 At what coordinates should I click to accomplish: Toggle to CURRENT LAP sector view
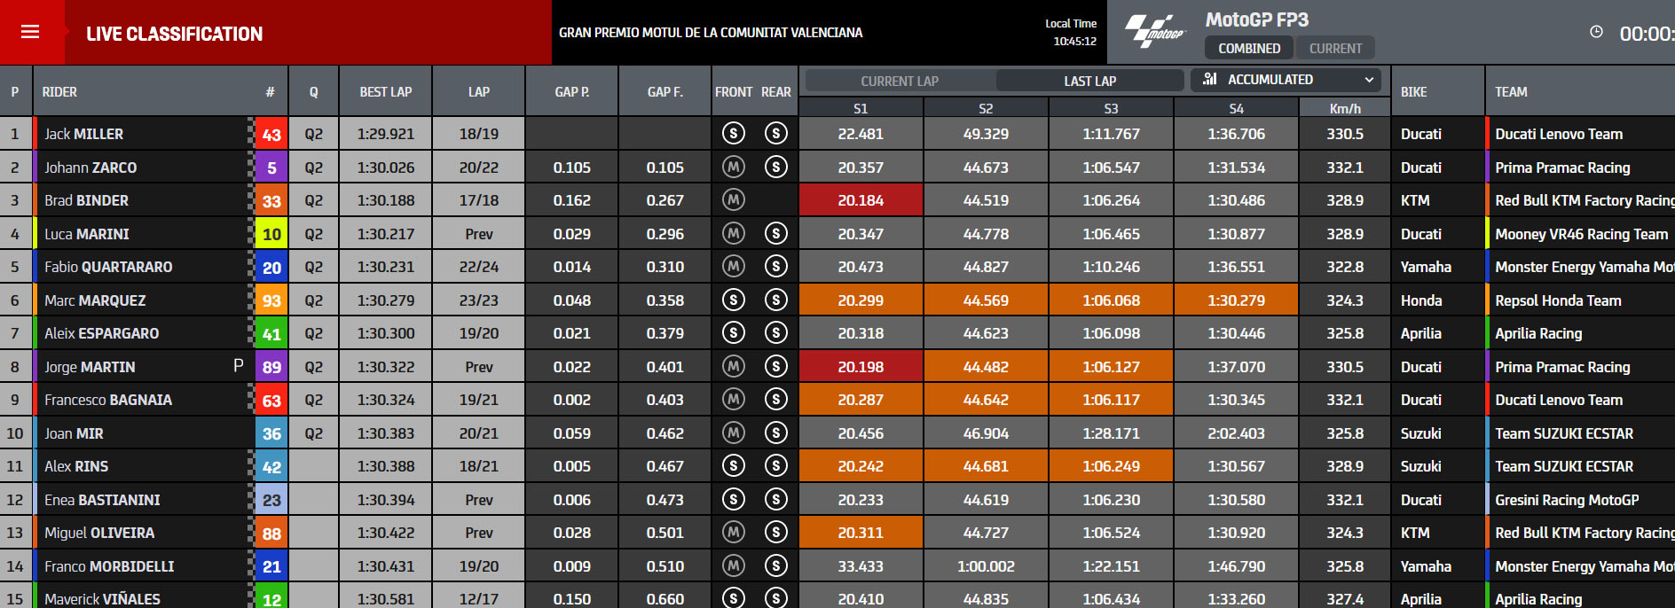coord(900,81)
